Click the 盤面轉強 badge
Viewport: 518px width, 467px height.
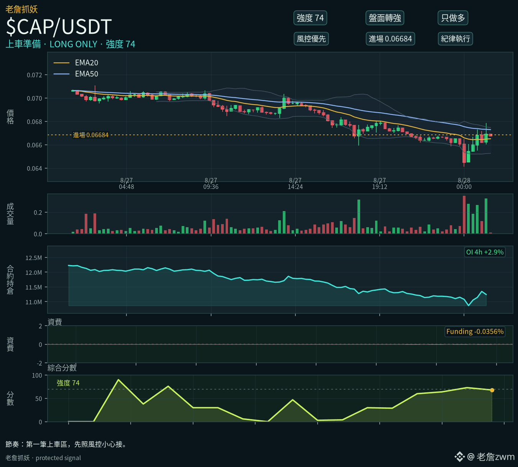pos(385,18)
